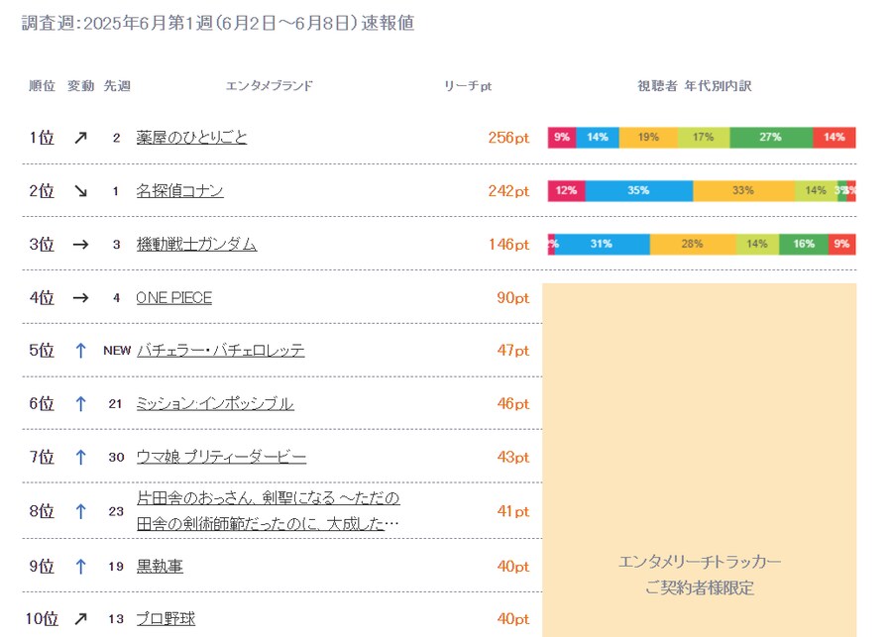Click the 35% blue segment in 名探偵コナン bar
The image size is (892, 637).
click(x=638, y=191)
